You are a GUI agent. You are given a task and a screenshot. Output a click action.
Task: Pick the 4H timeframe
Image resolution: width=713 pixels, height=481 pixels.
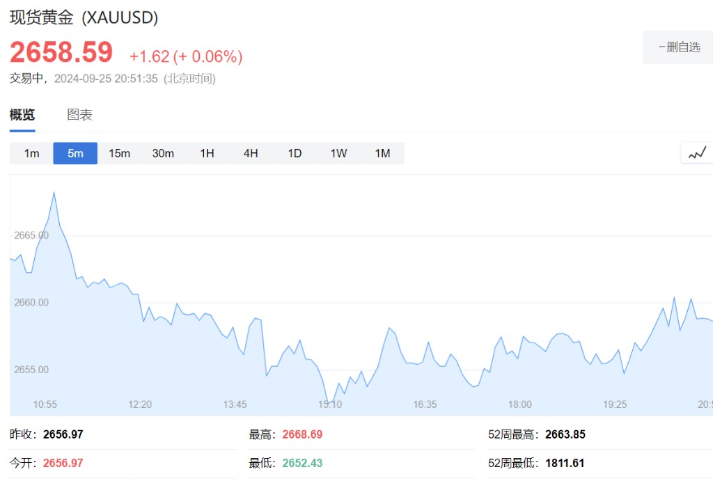pyautogui.click(x=251, y=153)
